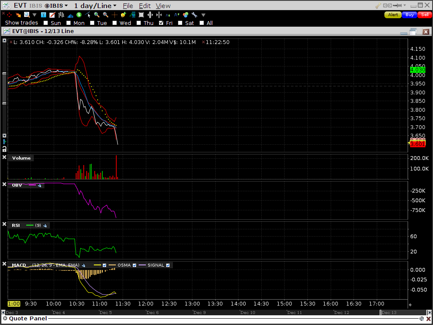433x325 pixels.
Task: Click the EVT@IBIS - 12/13 Line tab title
Action: click(43, 31)
